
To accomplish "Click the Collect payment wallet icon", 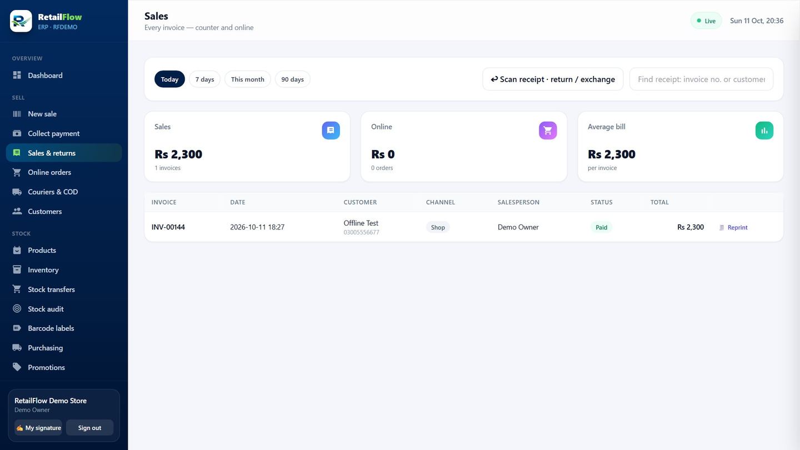I will (x=17, y=133).
